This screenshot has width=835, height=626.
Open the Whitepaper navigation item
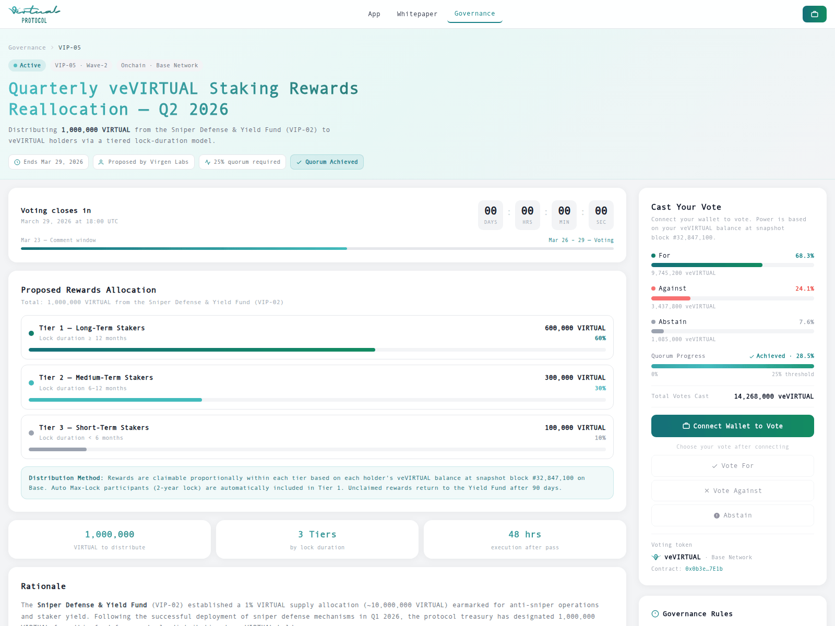click(x=417, y=14)
